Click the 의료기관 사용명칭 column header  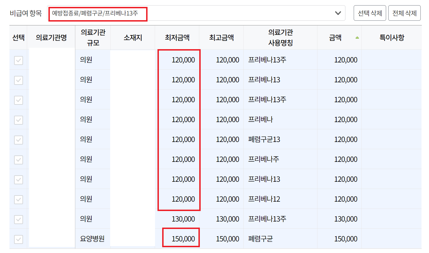(x=280, y=38)
